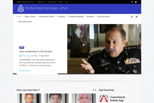Click App Download heading

(106, 90)
